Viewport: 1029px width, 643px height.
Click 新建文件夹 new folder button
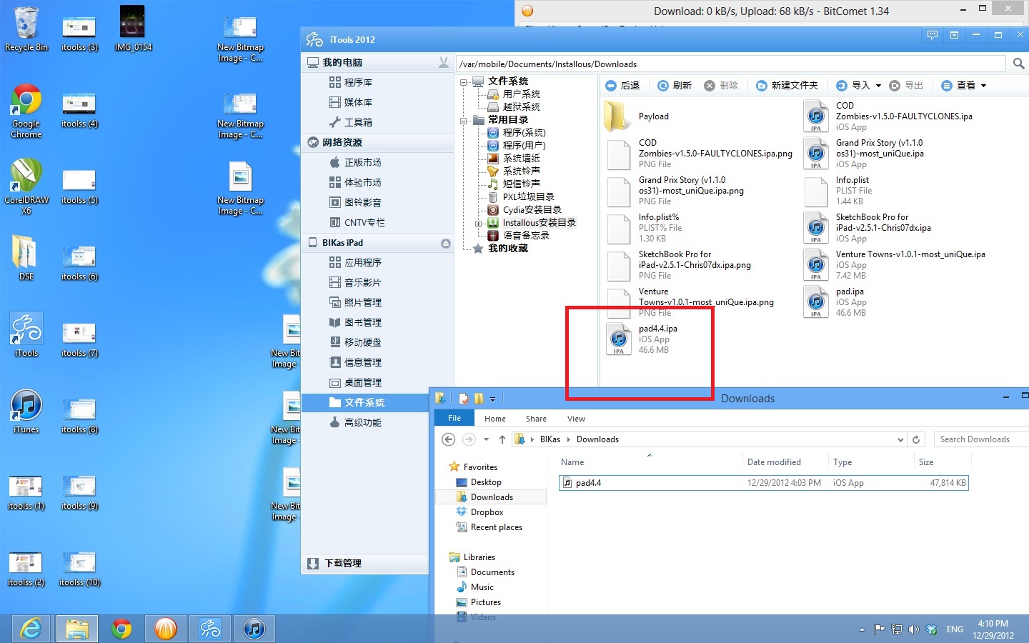click(x=787, y=85)
